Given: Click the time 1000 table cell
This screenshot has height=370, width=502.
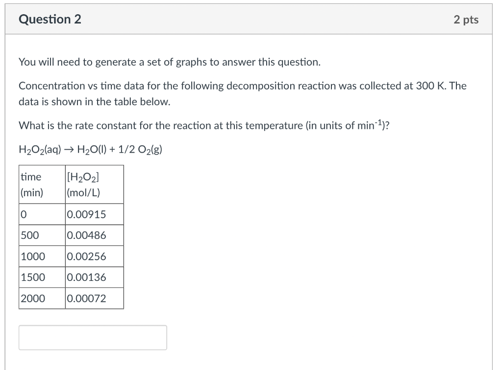Looking at the screenshot, I should [42, 256].
